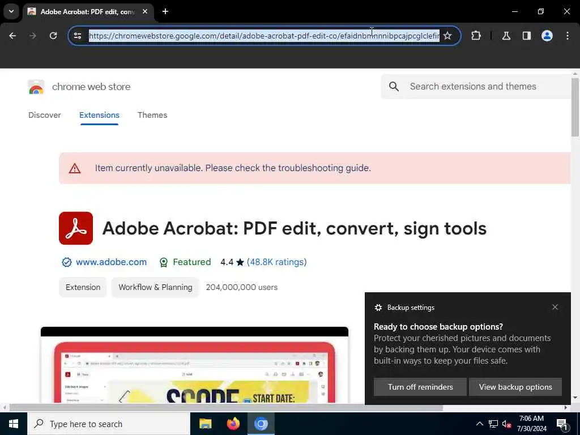The width and height of the screenshot is (580, 435).
Task: Click the Backup settings gear icon
Action: [x=378, y=308]
